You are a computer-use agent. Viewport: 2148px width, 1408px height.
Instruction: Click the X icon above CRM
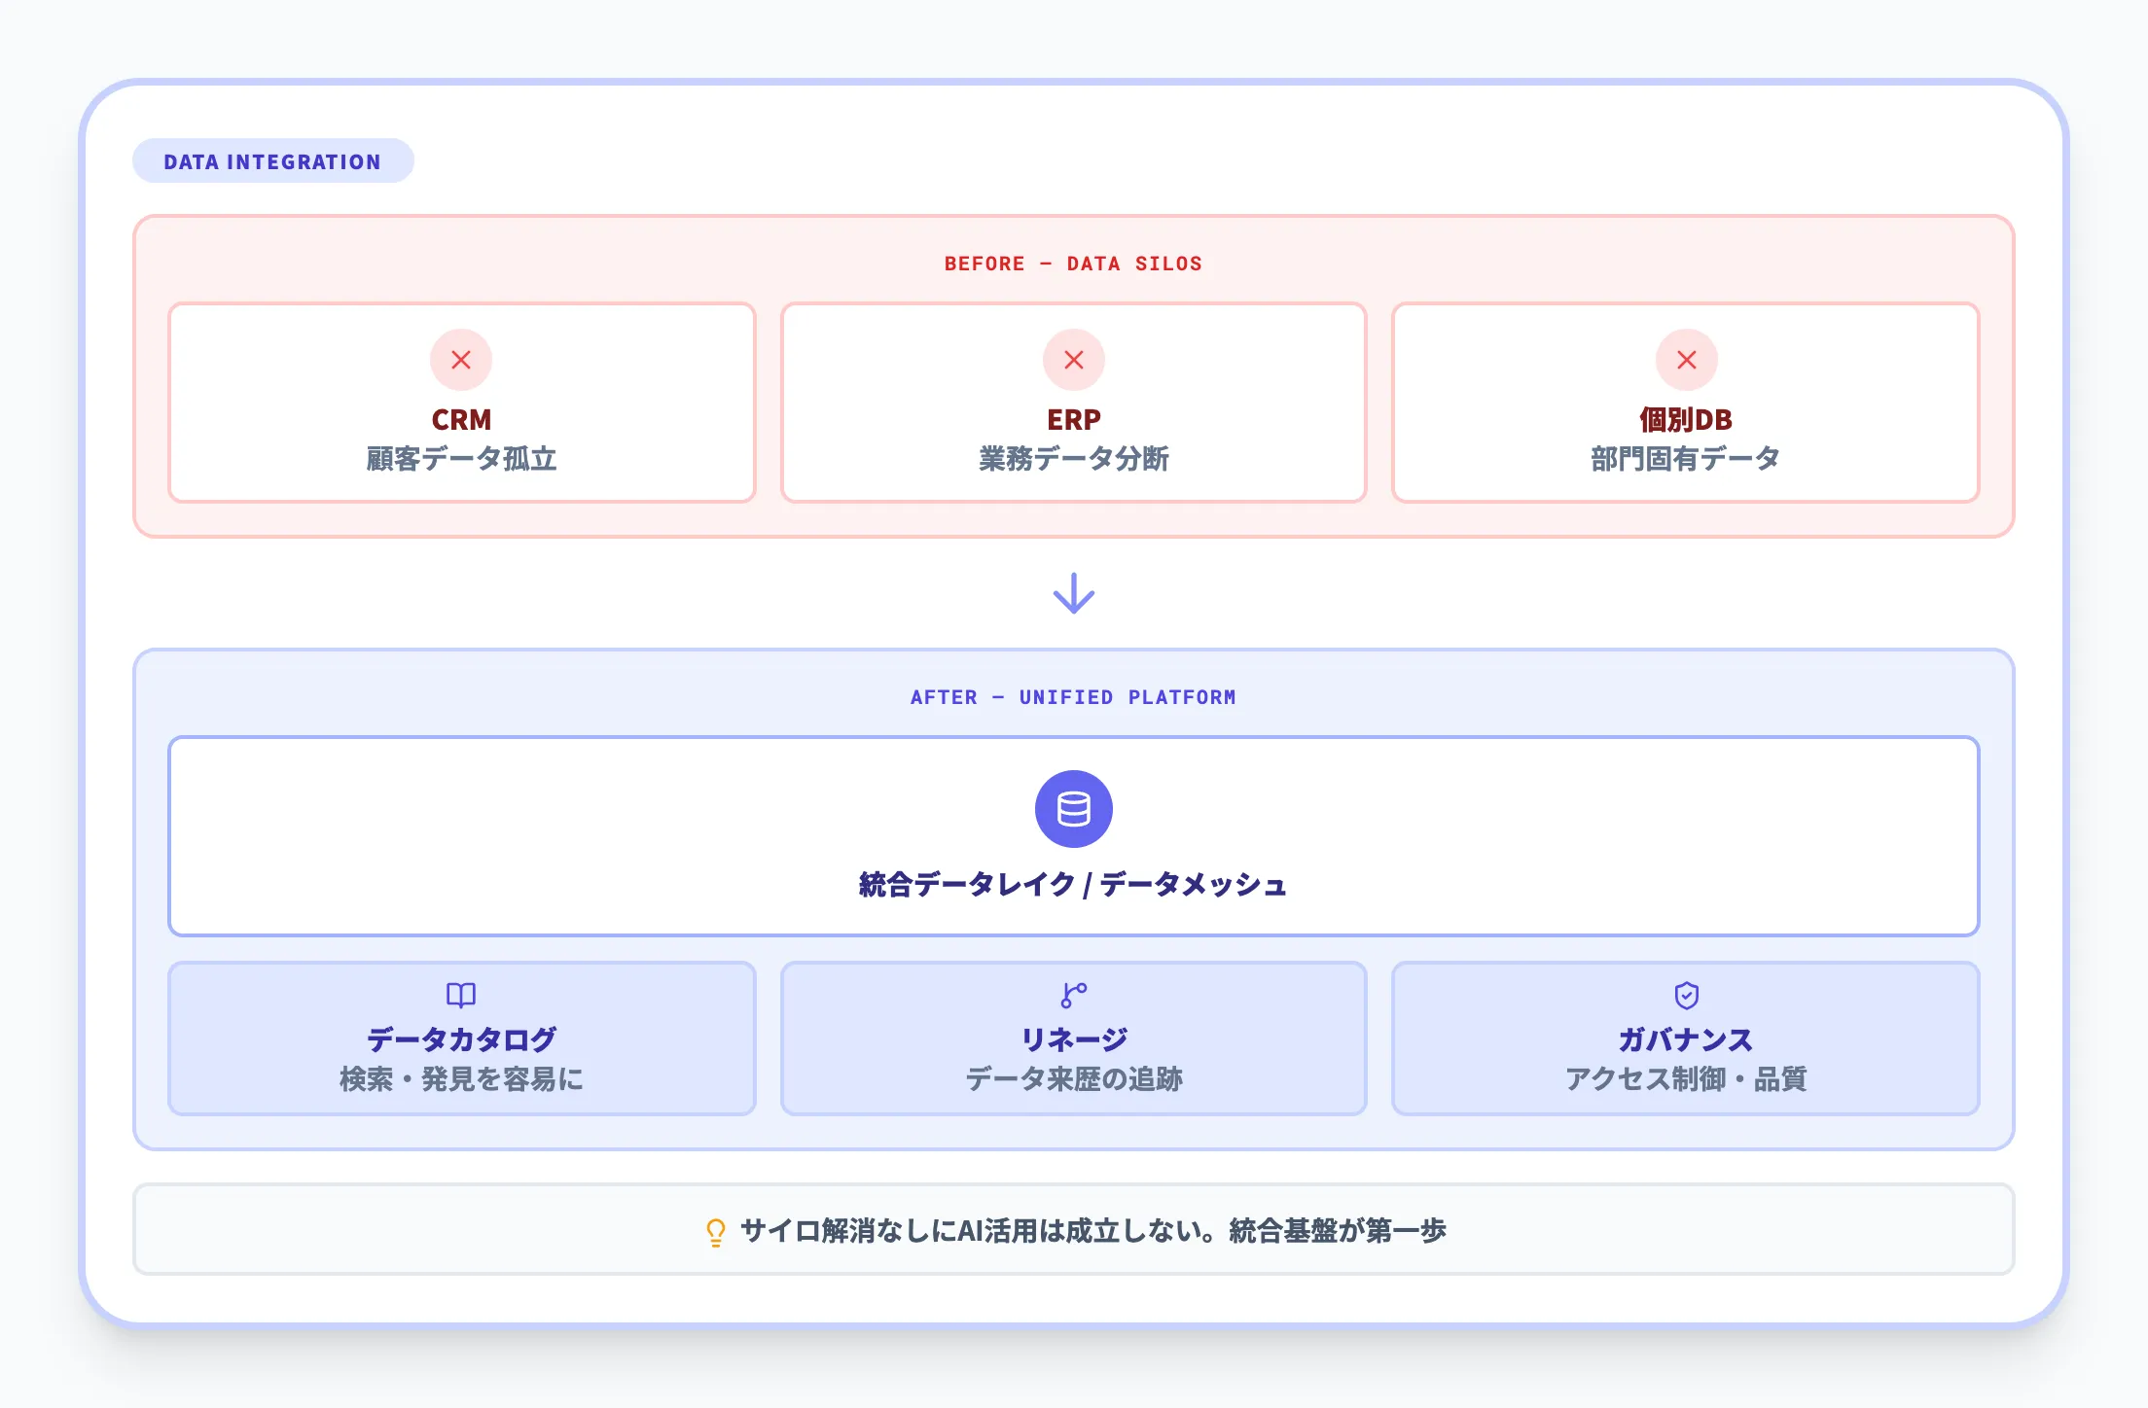(x=461, y=359)
